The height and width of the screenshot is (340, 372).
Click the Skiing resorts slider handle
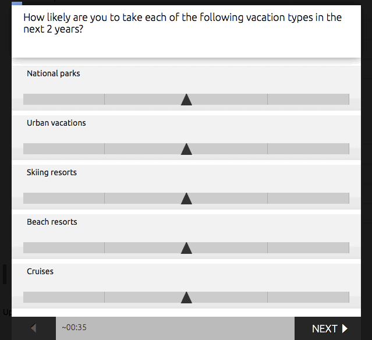186,199
